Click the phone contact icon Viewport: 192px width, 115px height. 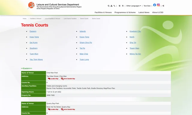pos(114,6)
